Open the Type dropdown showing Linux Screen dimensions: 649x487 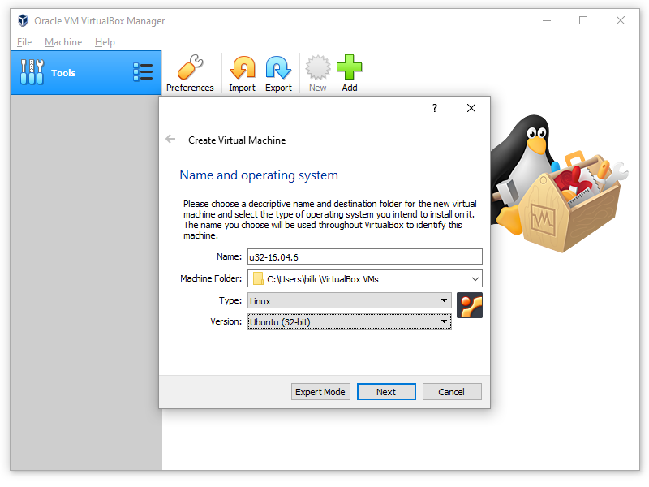click(x=349, y=300)
